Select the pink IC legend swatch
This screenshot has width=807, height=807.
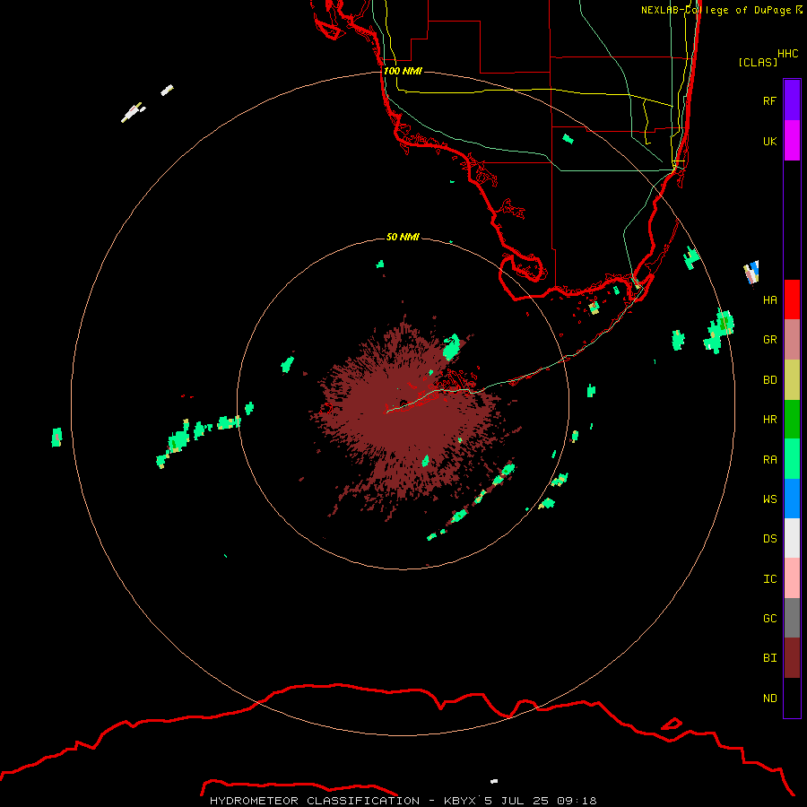(792, 578)
